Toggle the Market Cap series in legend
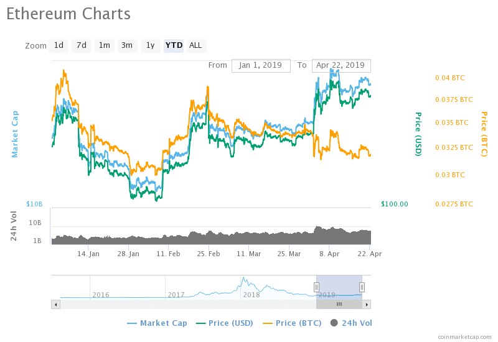This screenshot has width=498, height=342. coord(157,323)
